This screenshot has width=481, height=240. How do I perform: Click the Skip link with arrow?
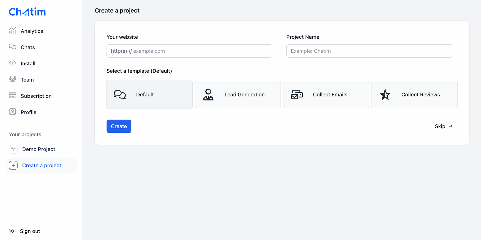(x=443, y=126)
